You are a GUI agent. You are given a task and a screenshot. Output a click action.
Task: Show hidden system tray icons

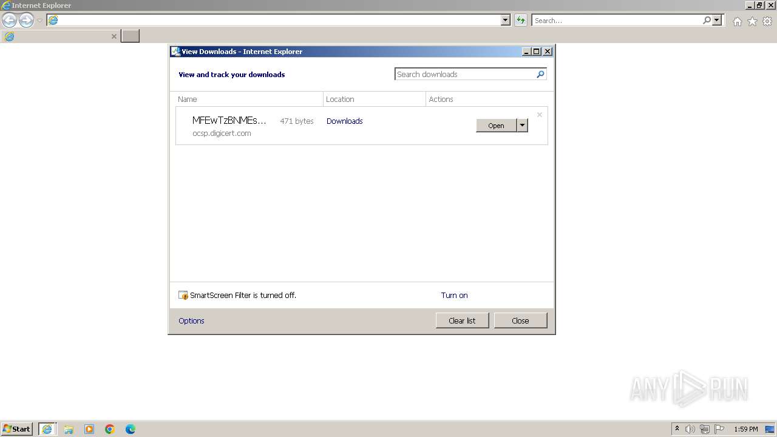pyautogui.click(x=677, y=429)
